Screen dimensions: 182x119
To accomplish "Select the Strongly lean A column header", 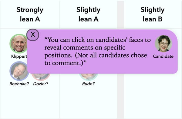I will tap(30, 14).
